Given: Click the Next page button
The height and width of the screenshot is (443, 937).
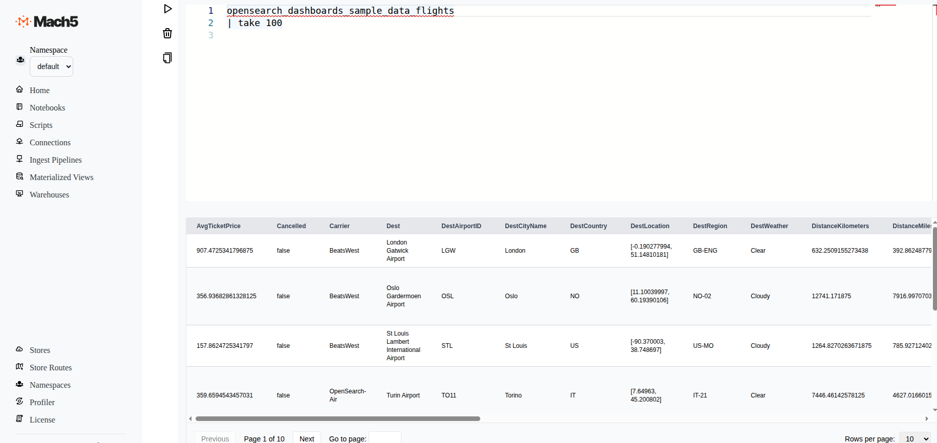Looking at the screenshot, I should pyautogui.click(x=307, y=438).
